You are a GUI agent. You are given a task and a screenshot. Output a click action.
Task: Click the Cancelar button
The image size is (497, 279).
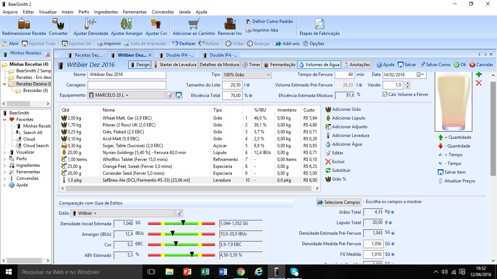481,65
